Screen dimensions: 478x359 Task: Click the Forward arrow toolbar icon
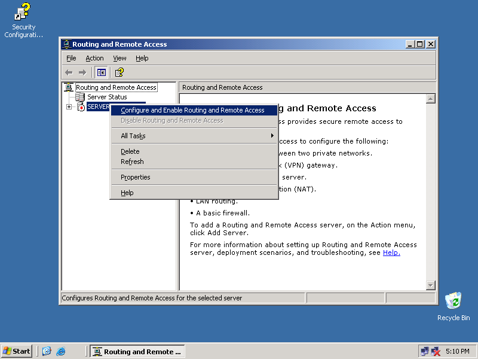coord(82,72)
